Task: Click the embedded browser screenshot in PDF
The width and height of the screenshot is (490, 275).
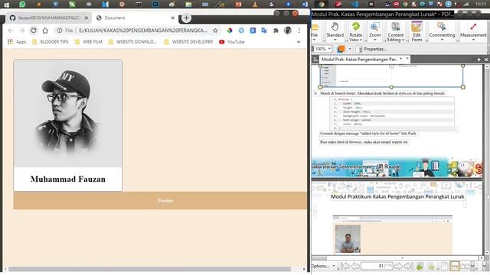Action: pyautogui.click(x=393, y=235)
